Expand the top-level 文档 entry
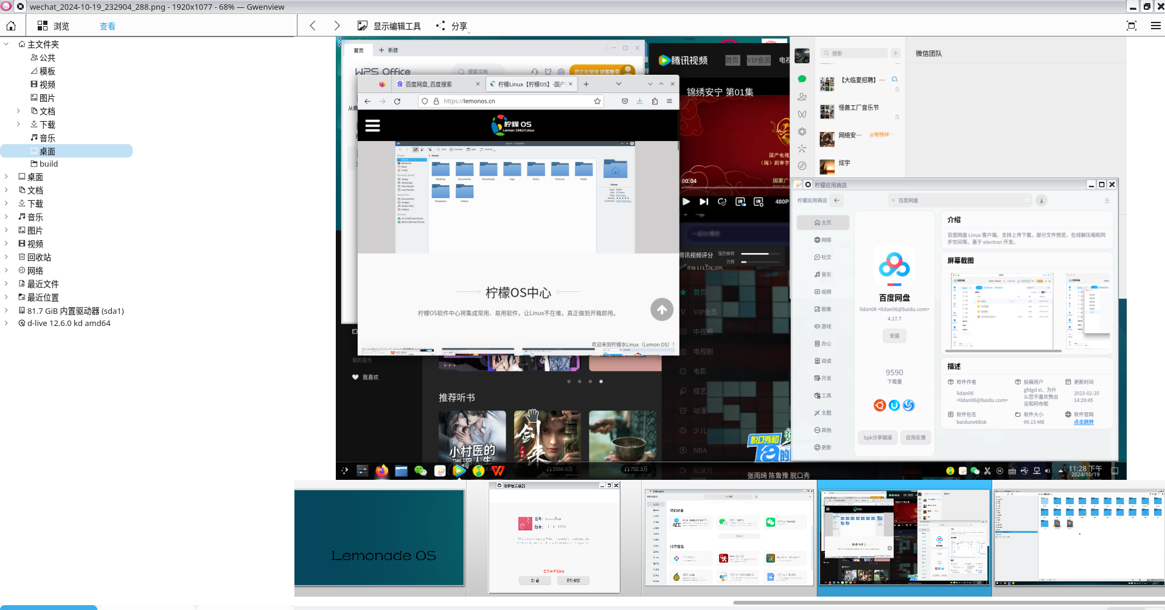The height and width of the screenshot is (610, 1165). pos(6,190)
